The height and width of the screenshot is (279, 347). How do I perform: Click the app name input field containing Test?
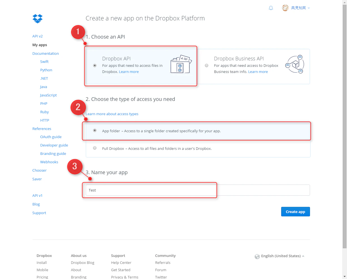[198, 190]
